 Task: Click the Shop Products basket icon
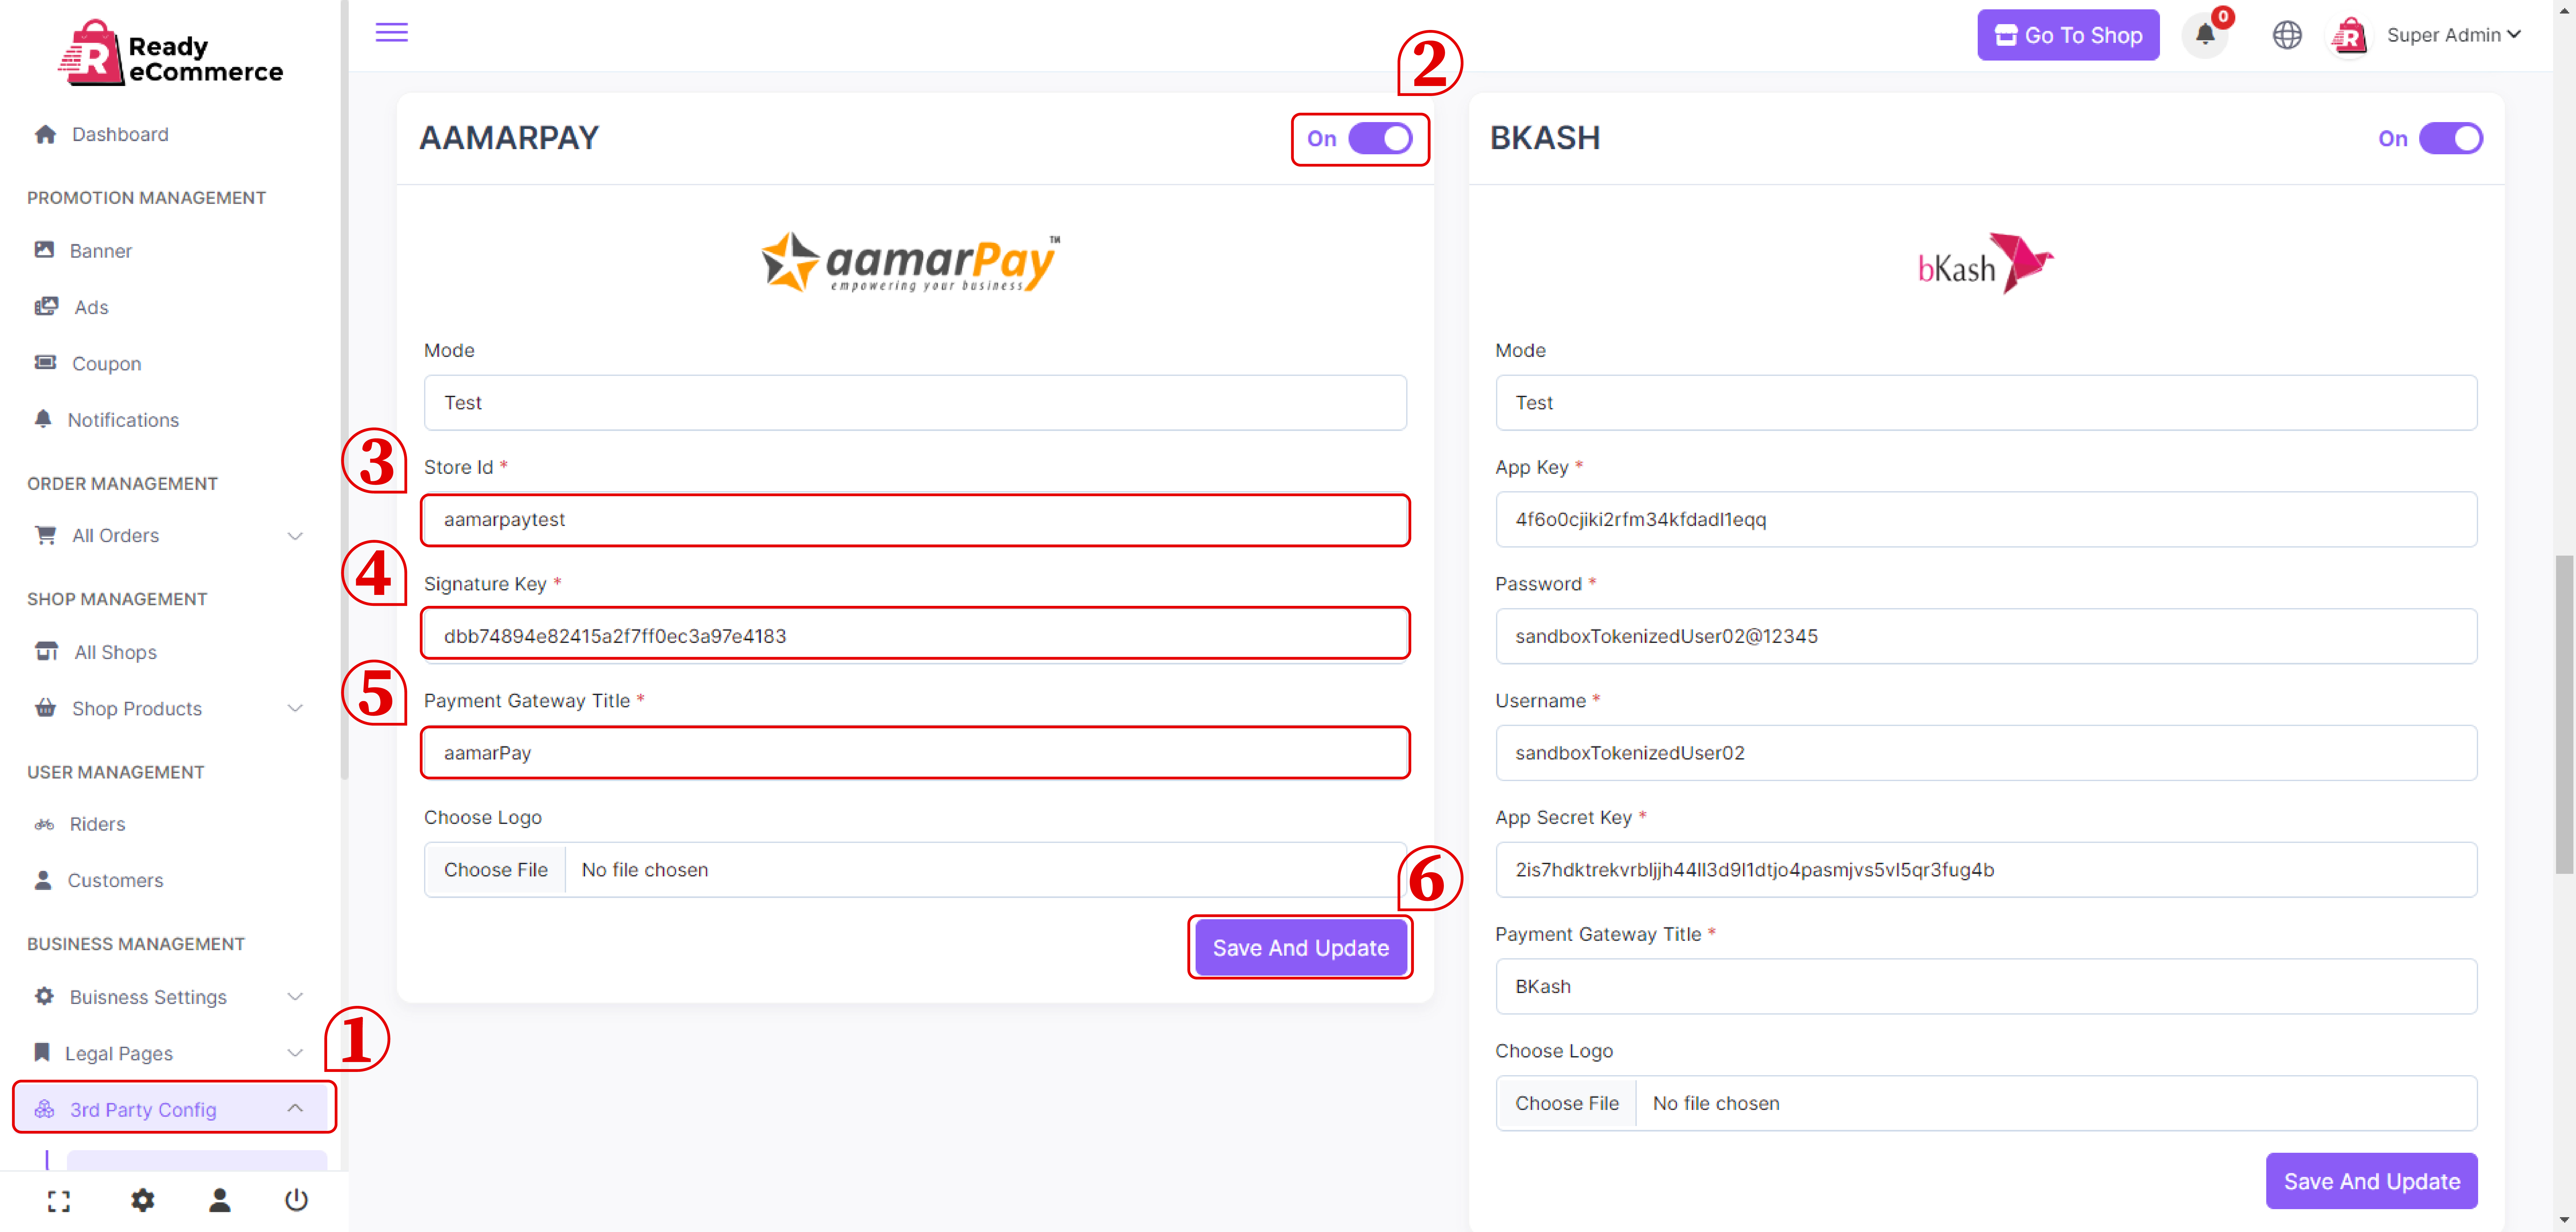(45, 708)
